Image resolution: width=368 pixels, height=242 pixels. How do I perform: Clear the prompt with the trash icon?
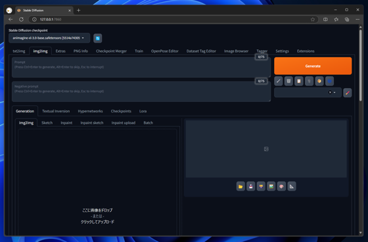(288, 81)
